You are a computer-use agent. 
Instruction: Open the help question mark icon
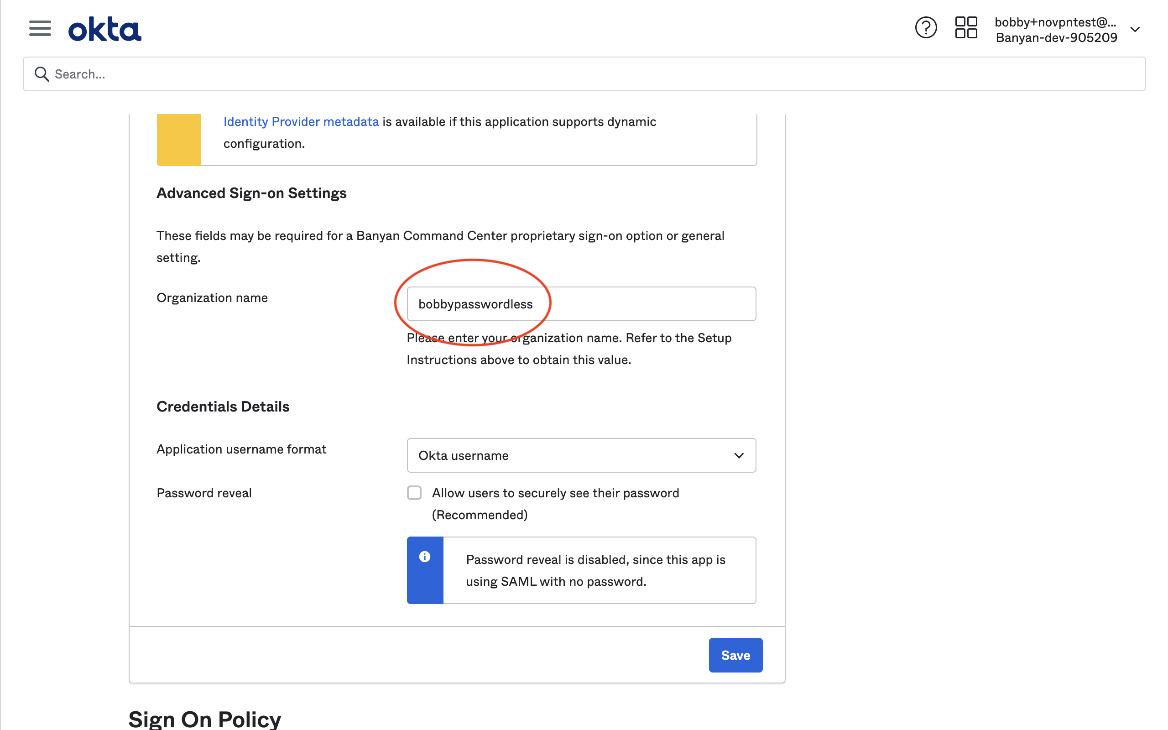click(x=925, y=28)
